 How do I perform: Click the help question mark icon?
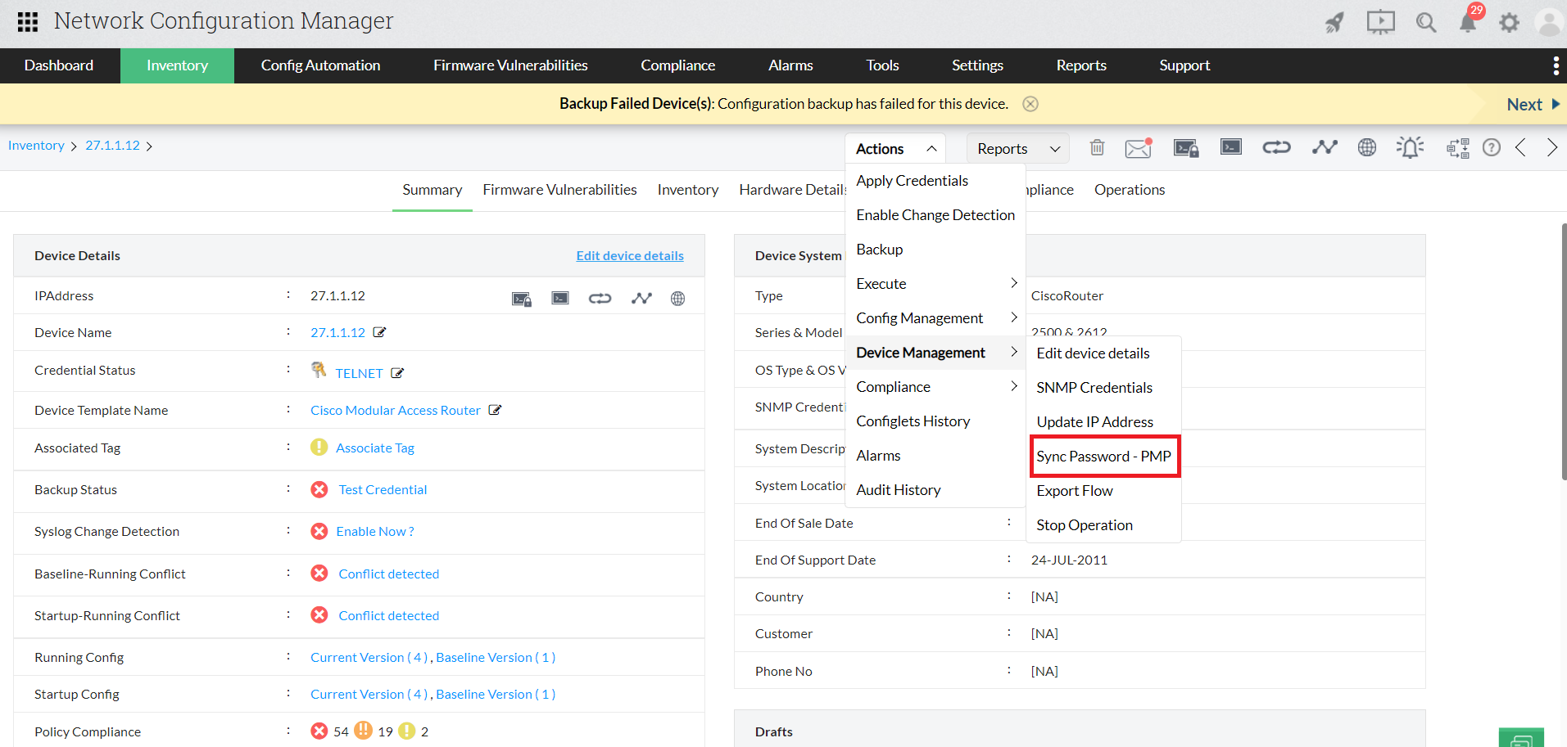tap(1492, 147)
